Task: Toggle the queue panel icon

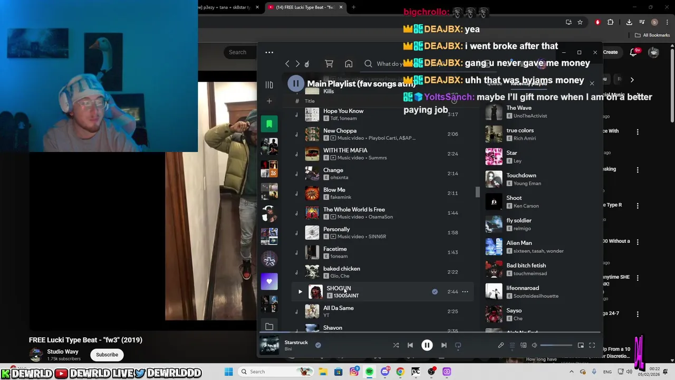Action: coord(512,345)
